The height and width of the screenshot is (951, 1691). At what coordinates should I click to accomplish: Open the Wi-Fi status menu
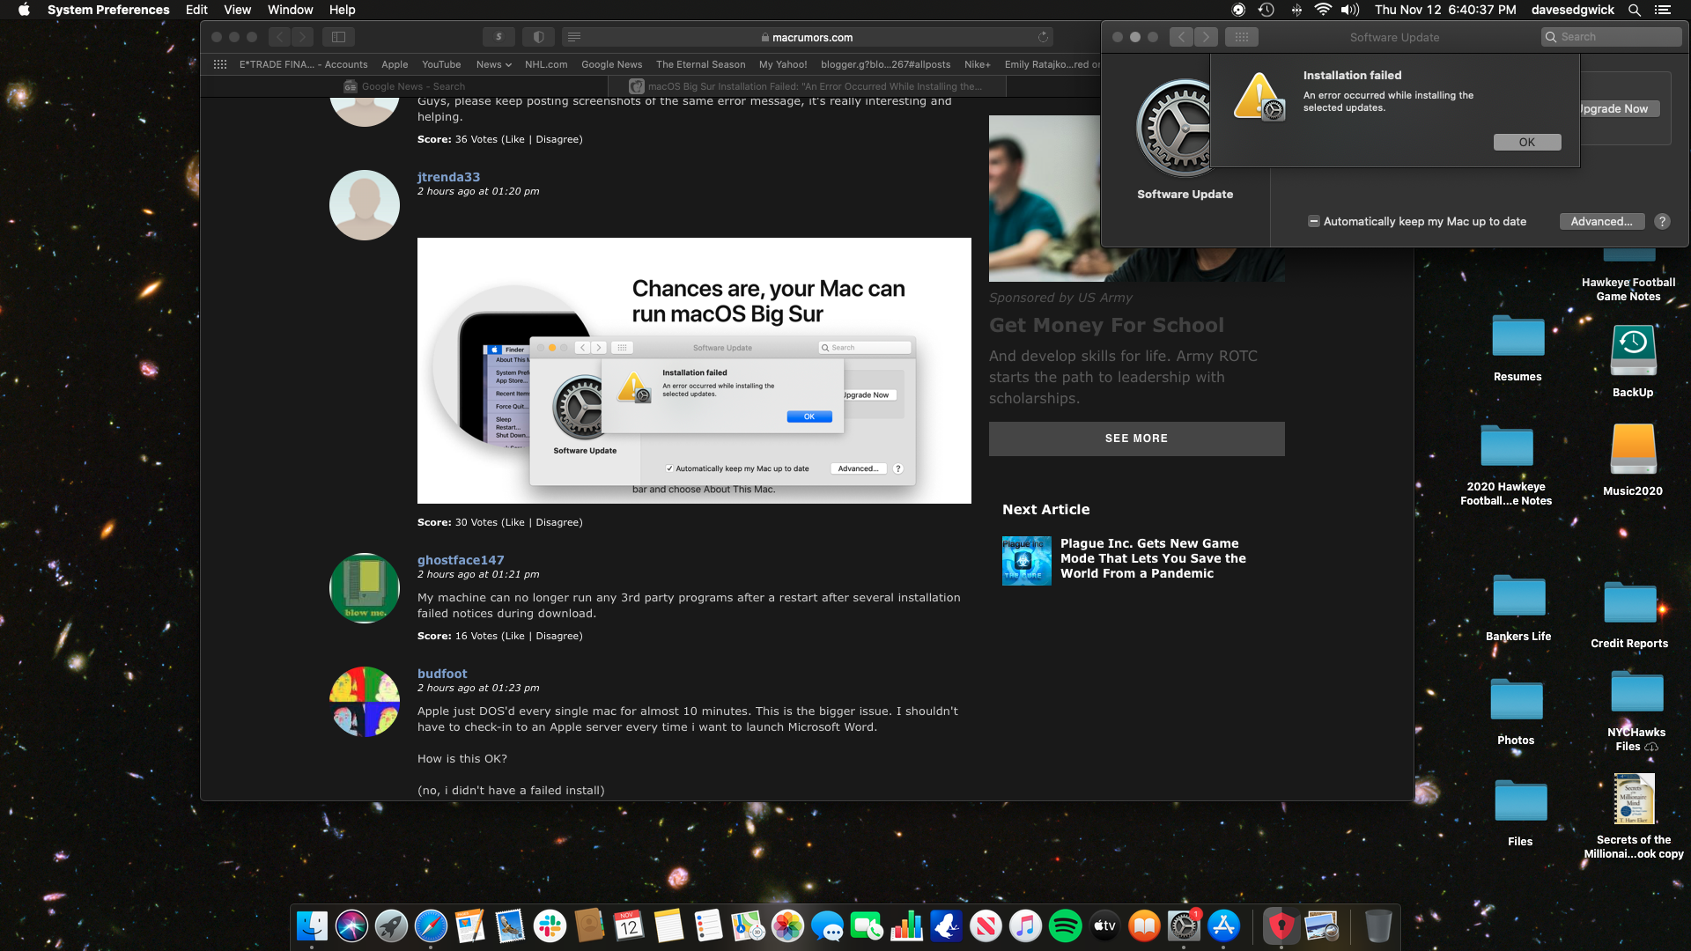(x=1322, y=10)
